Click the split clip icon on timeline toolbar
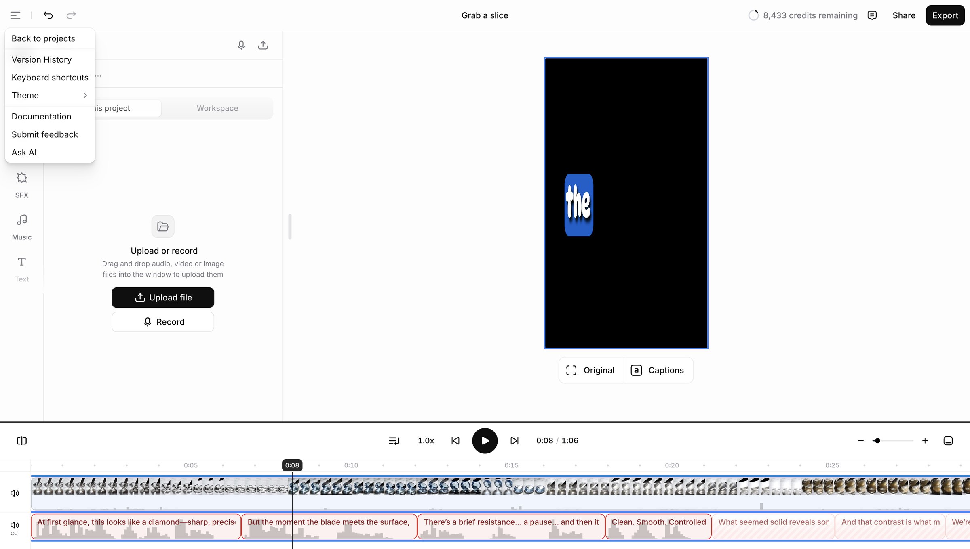The image size is (970, 549). pos(22,440)
